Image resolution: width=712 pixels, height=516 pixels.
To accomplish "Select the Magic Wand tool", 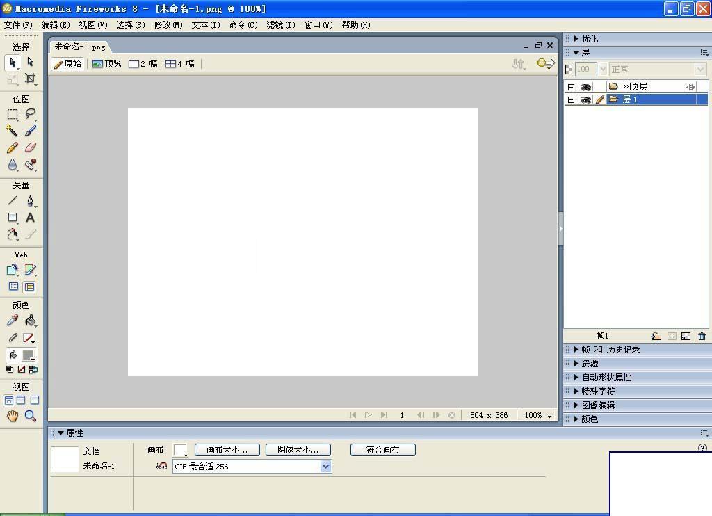I will [13, 131].
